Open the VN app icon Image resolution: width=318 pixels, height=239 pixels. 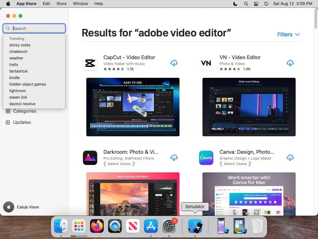point(206,63)
